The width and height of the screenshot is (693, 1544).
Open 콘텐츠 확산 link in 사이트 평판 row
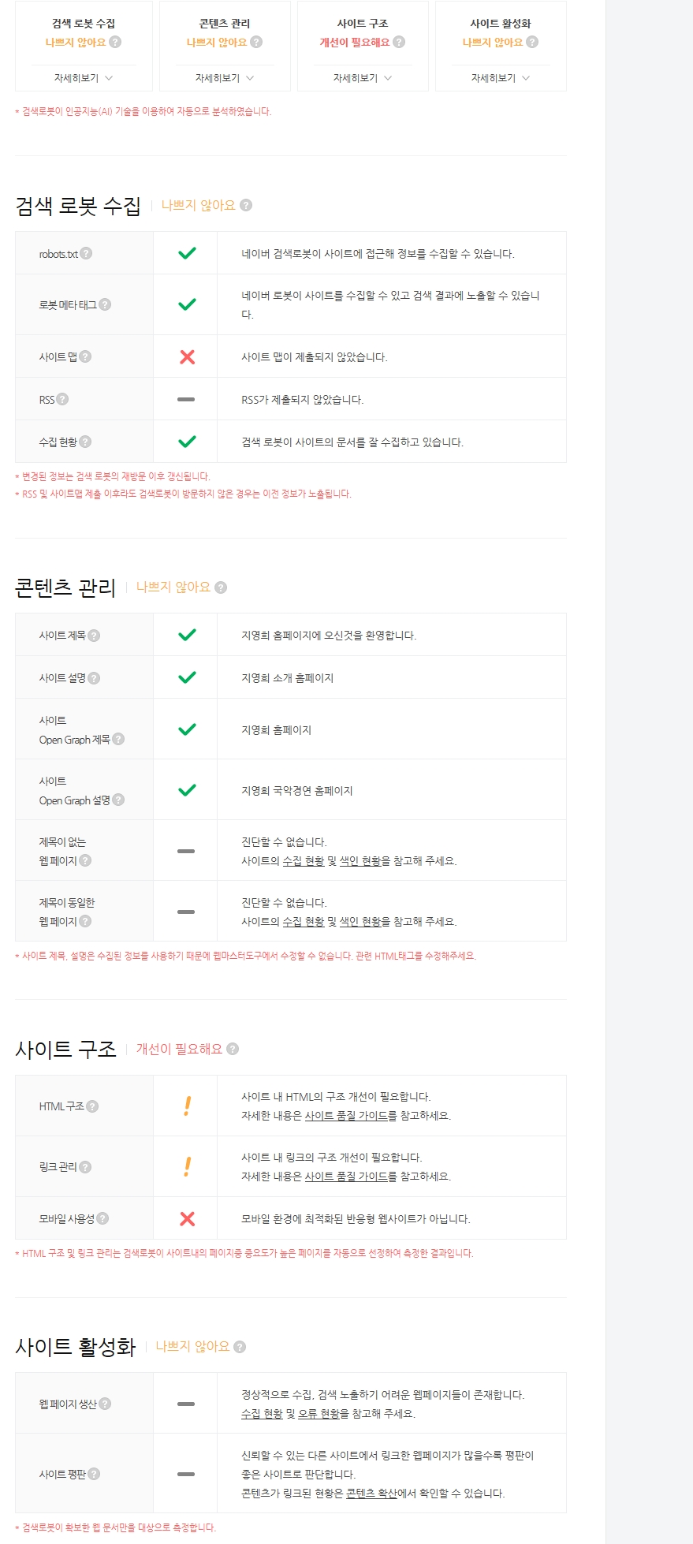[x=371, y=1494]
